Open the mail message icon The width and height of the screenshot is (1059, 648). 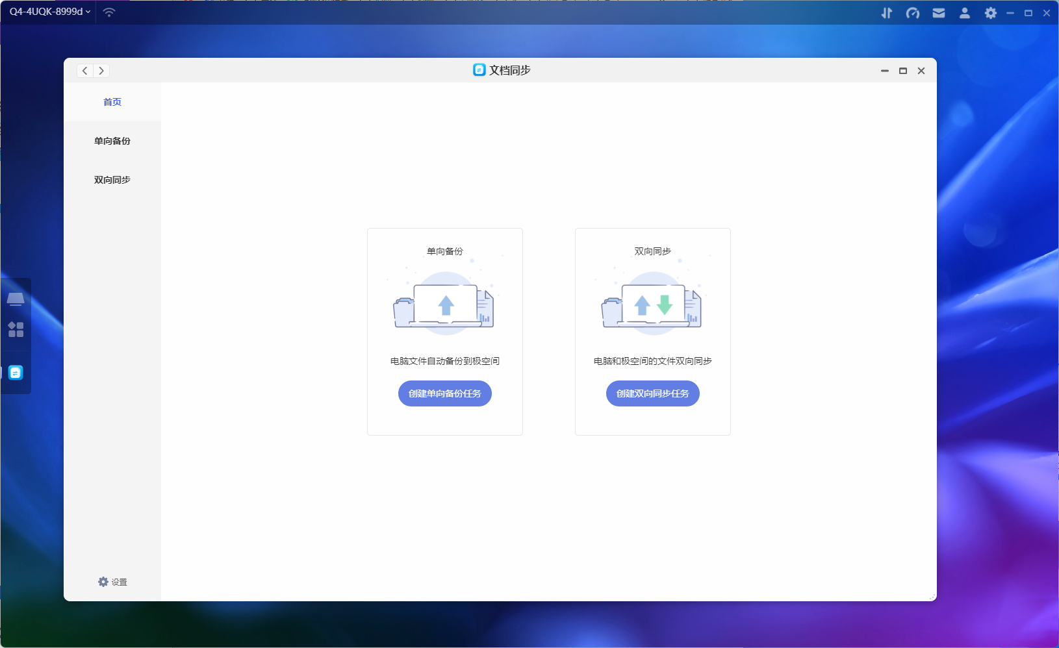(x=938, y=13)
